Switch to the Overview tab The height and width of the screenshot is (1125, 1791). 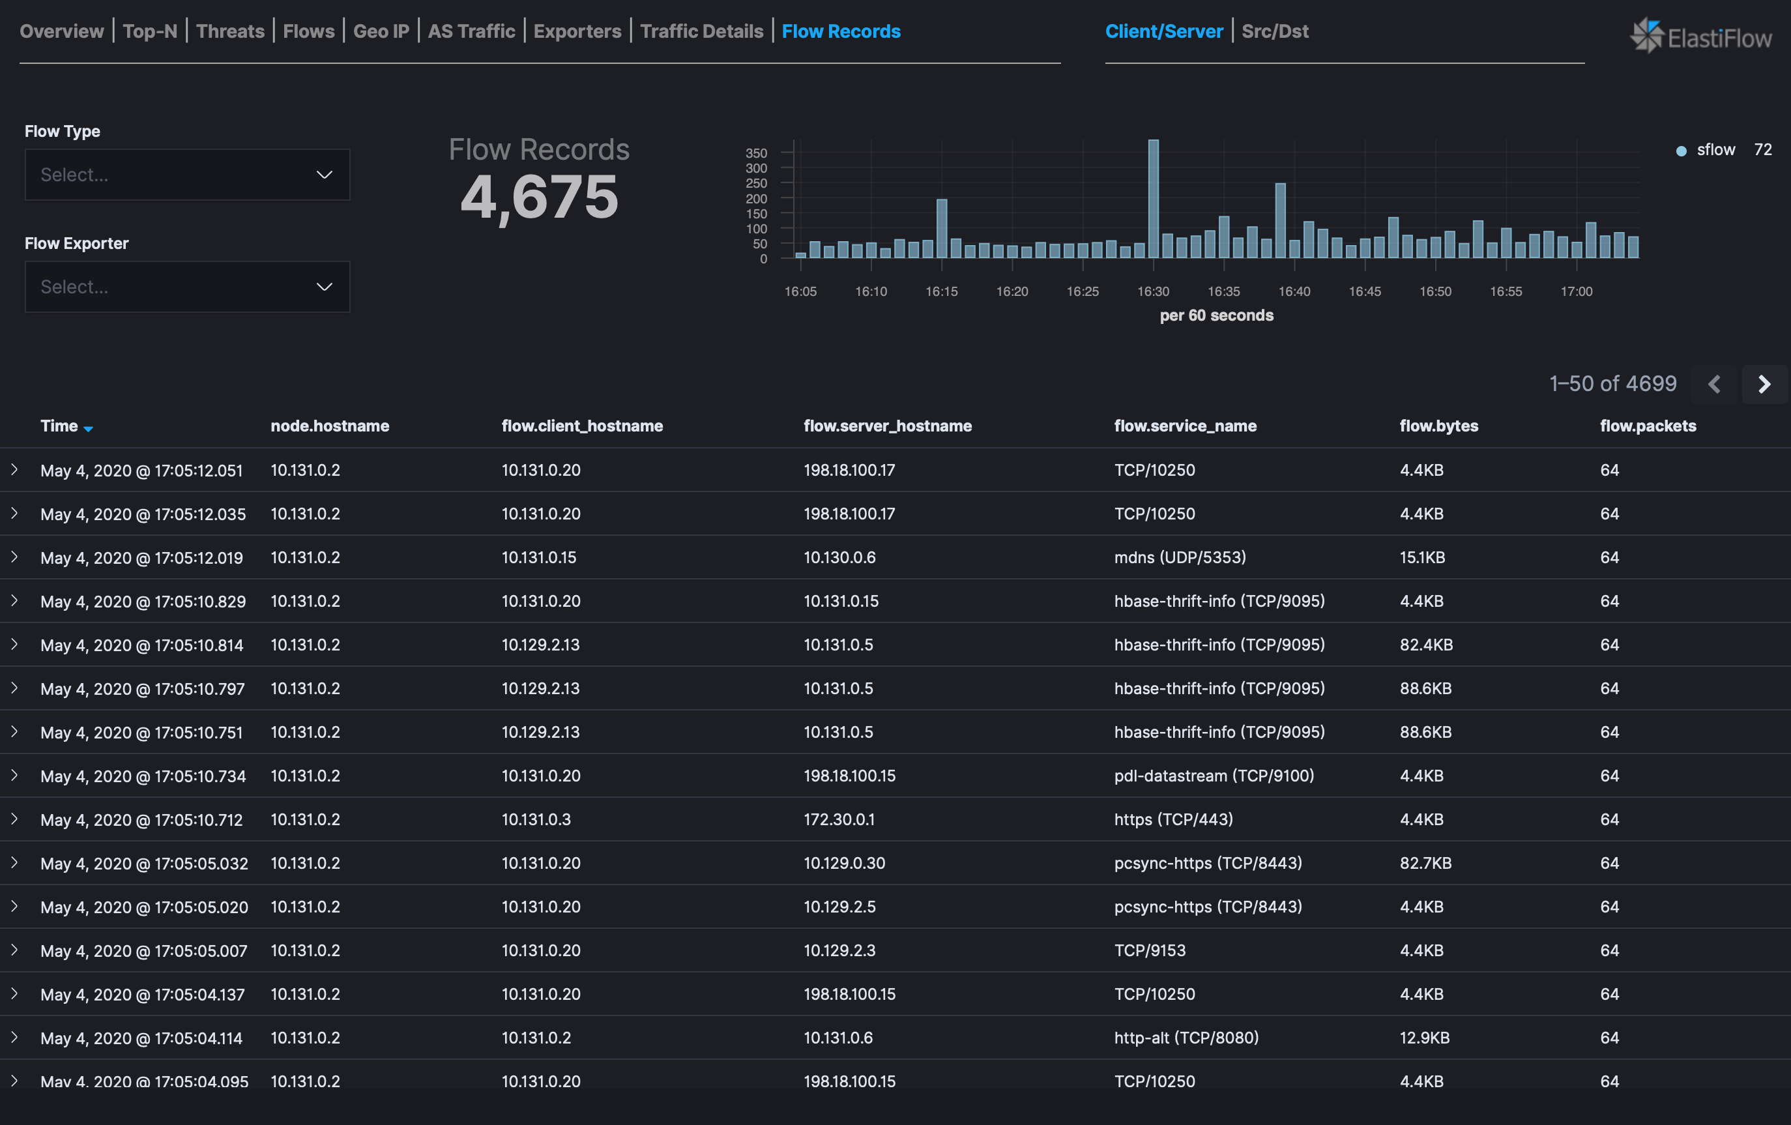62,31
